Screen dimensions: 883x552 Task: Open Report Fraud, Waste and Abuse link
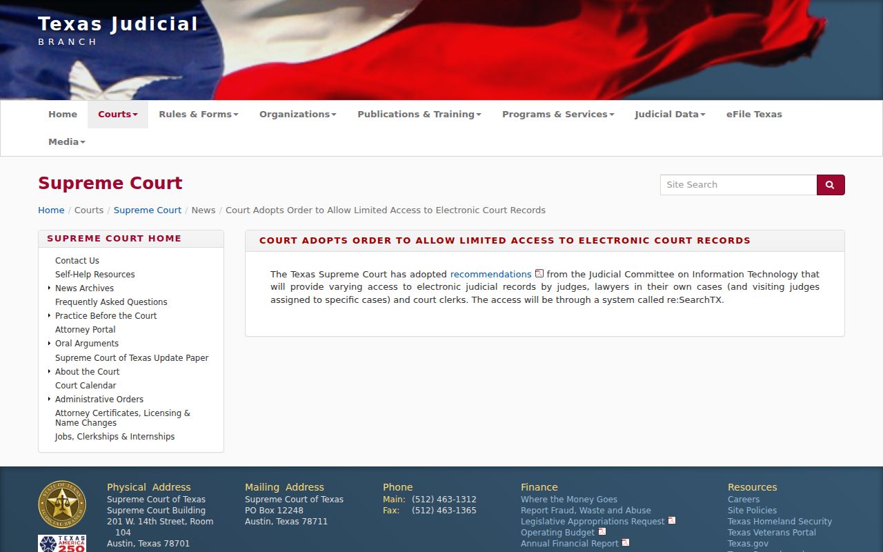[586, 511]
